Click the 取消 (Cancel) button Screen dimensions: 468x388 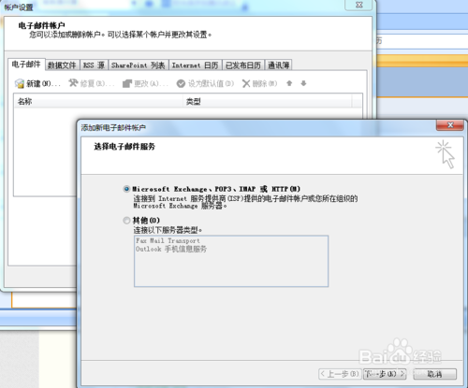pyautogui.click(x=435, y=374)
